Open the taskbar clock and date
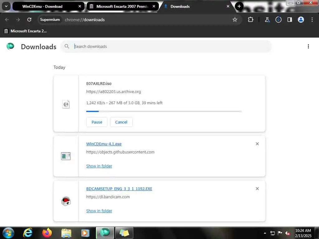This screenshot has width=319, height=239. (x=303, y=233)
